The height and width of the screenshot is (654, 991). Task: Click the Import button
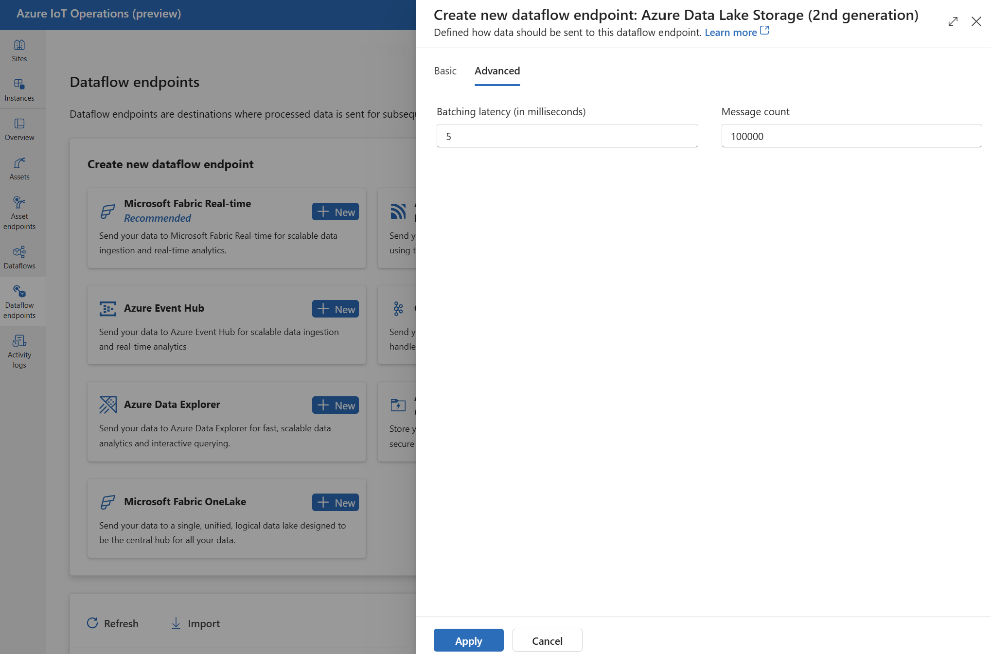coord(193,623)
